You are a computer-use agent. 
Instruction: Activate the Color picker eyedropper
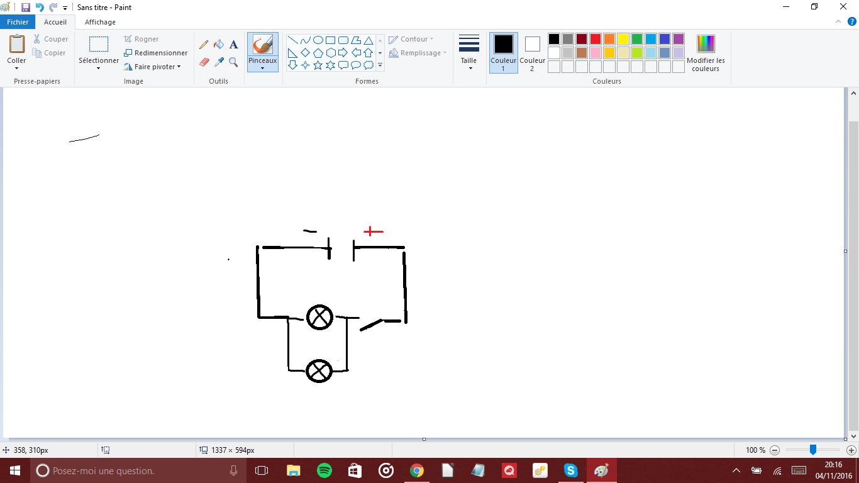[219, 62]
